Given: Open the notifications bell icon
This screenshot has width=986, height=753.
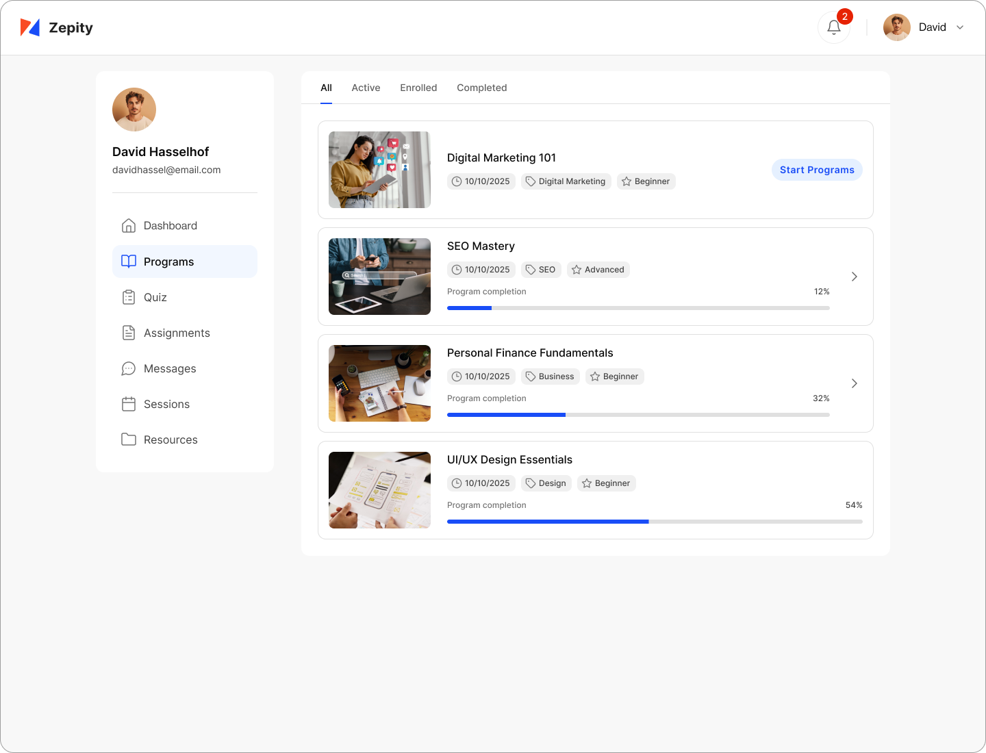Looking at the screenshot, I should (x=833, y=27).
